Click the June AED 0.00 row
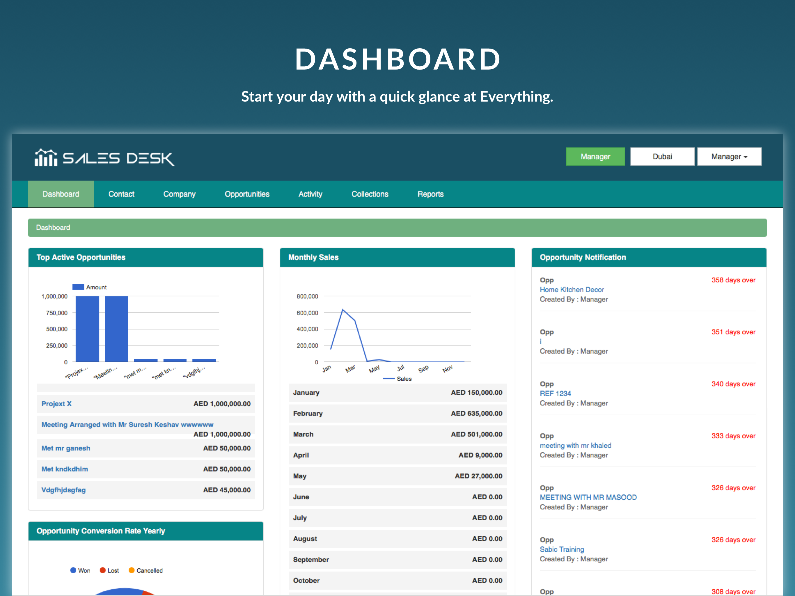Screen dimensions: 795x596 (397, 497)
